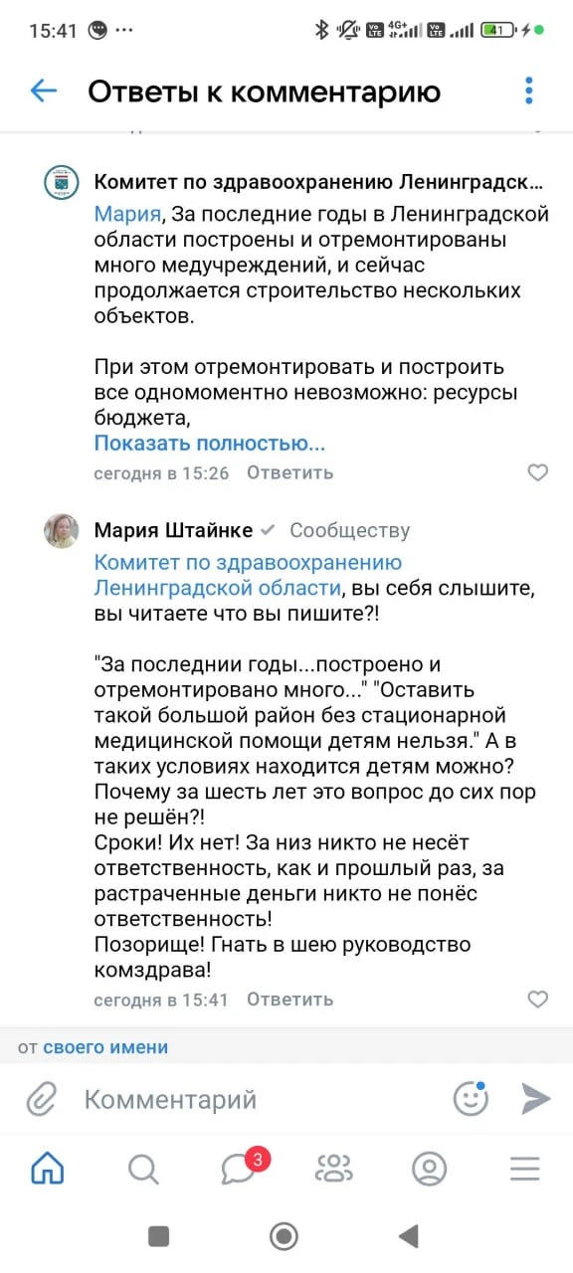Open the hamburger menu tab
573x1273 pixels.
coord(525,1170)
